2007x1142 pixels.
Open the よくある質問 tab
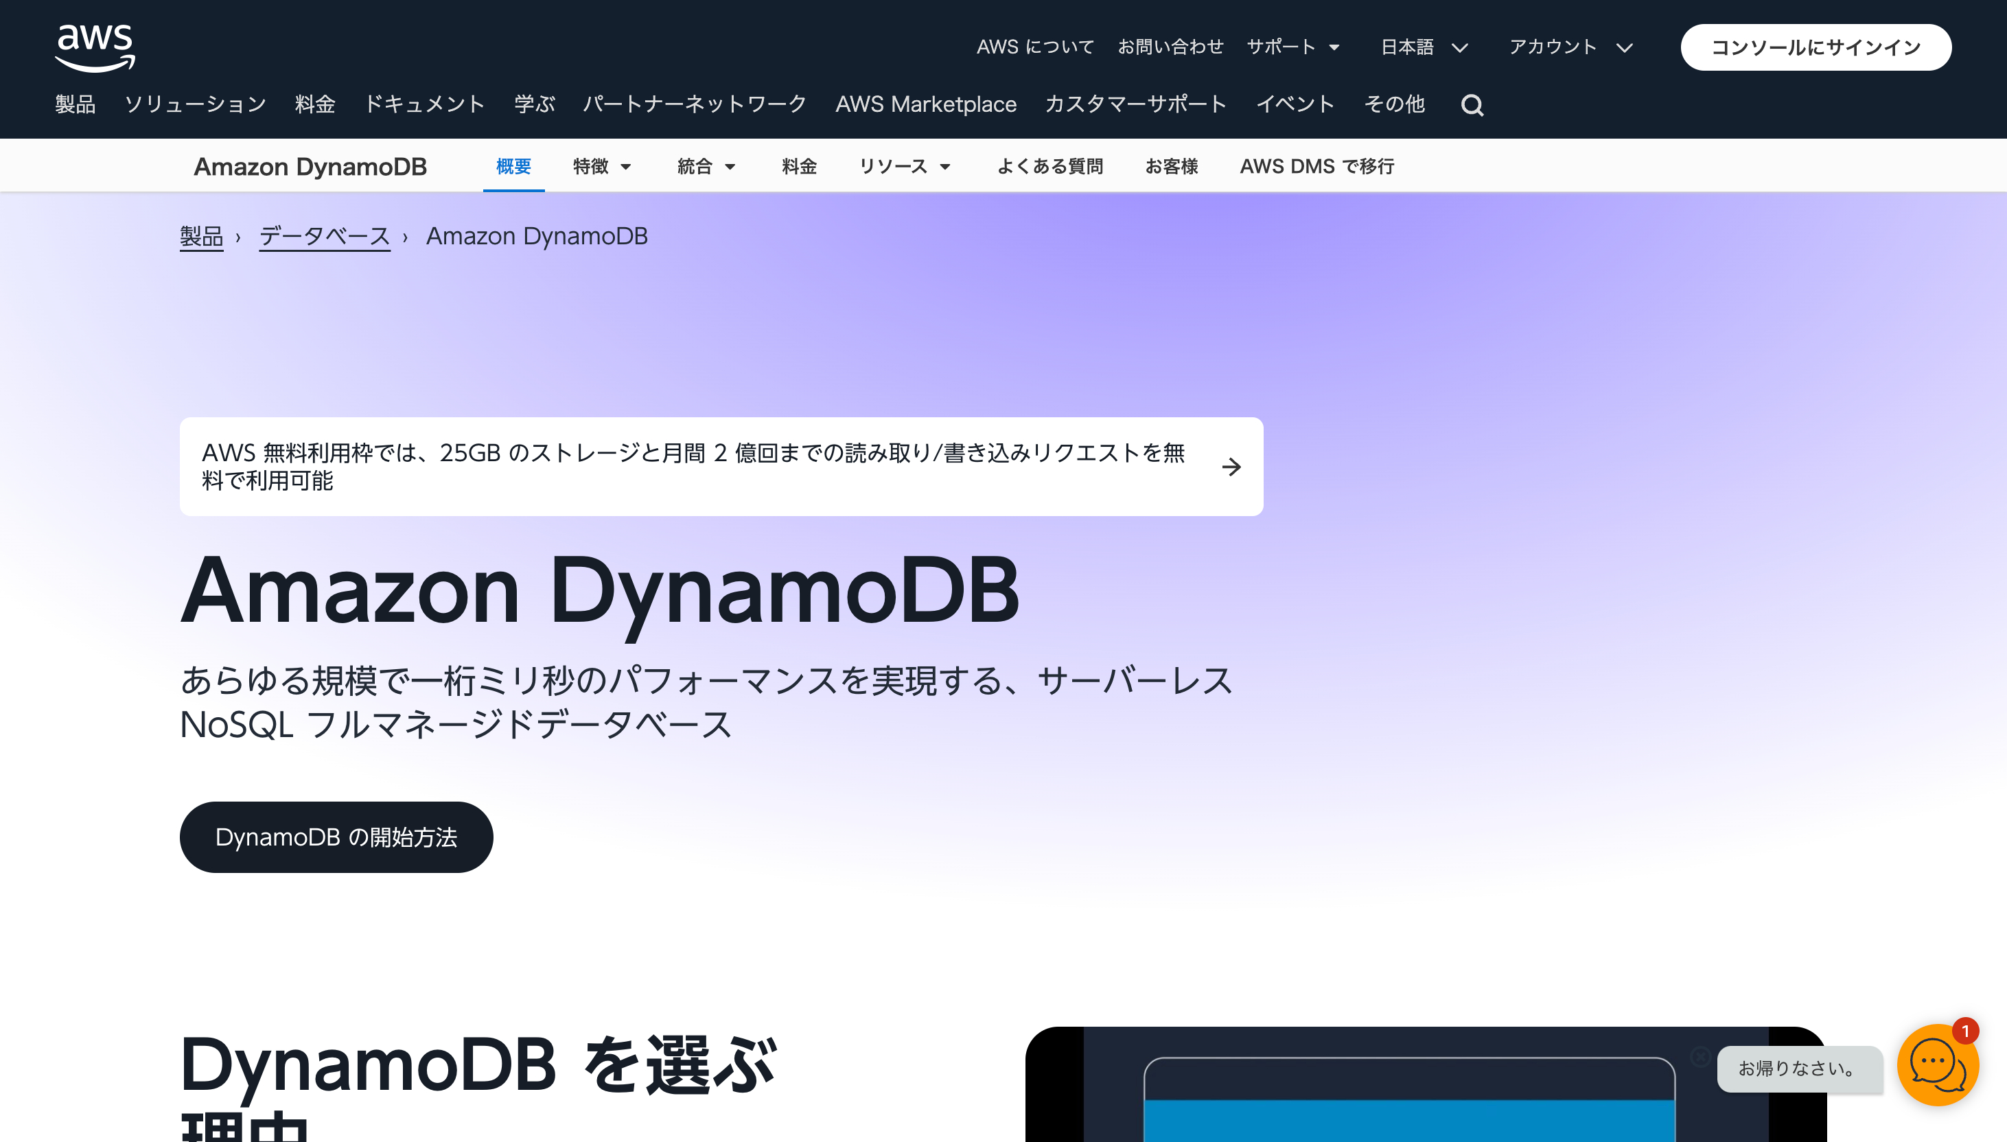pyautogui.click(x=1049, y=166)
